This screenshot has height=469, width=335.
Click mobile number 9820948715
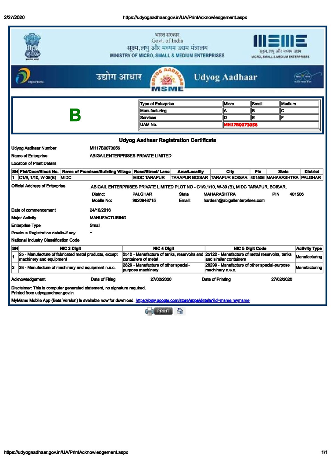point(144,201)
